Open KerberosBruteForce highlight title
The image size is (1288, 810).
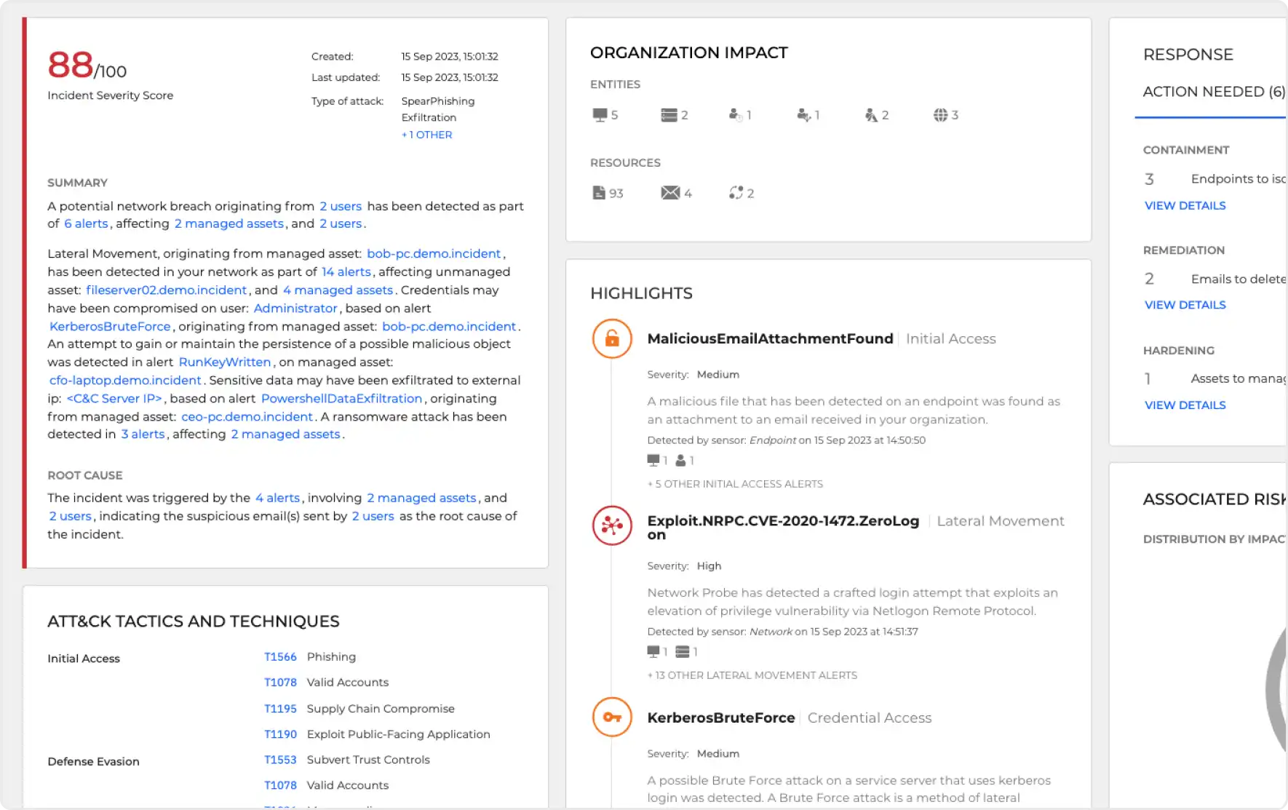[721, 718]
